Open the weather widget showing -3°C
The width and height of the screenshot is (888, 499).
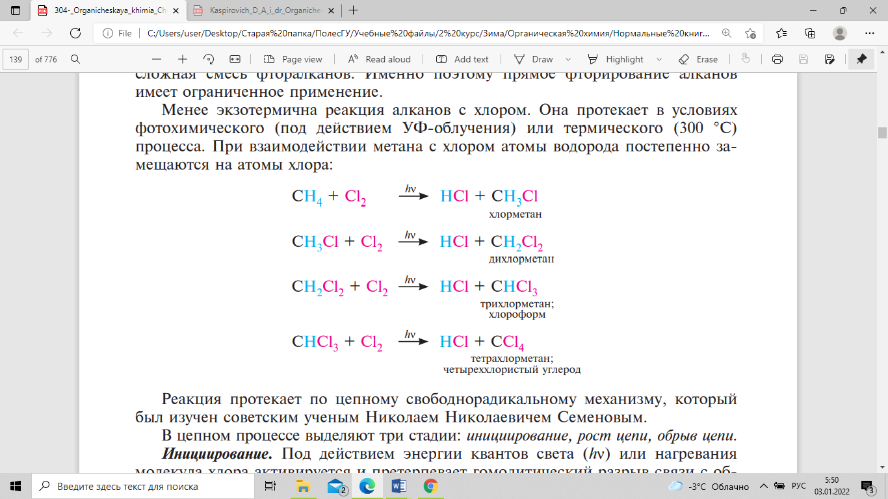[x=708, y=486]
